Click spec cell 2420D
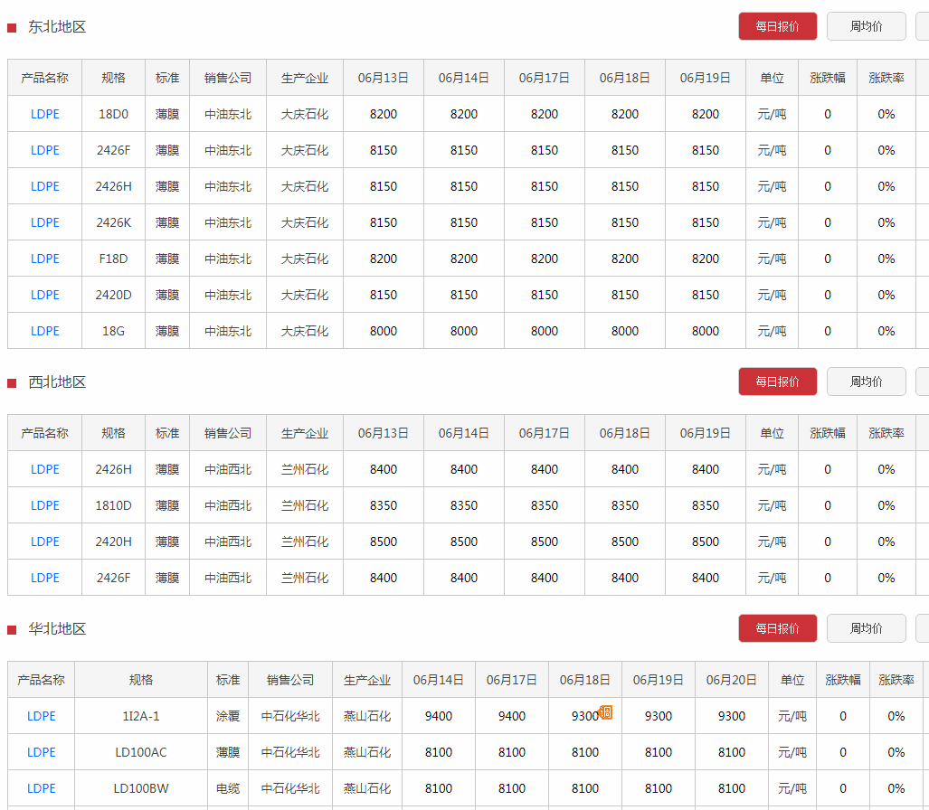929x810 pixels. tap(113, 295)
